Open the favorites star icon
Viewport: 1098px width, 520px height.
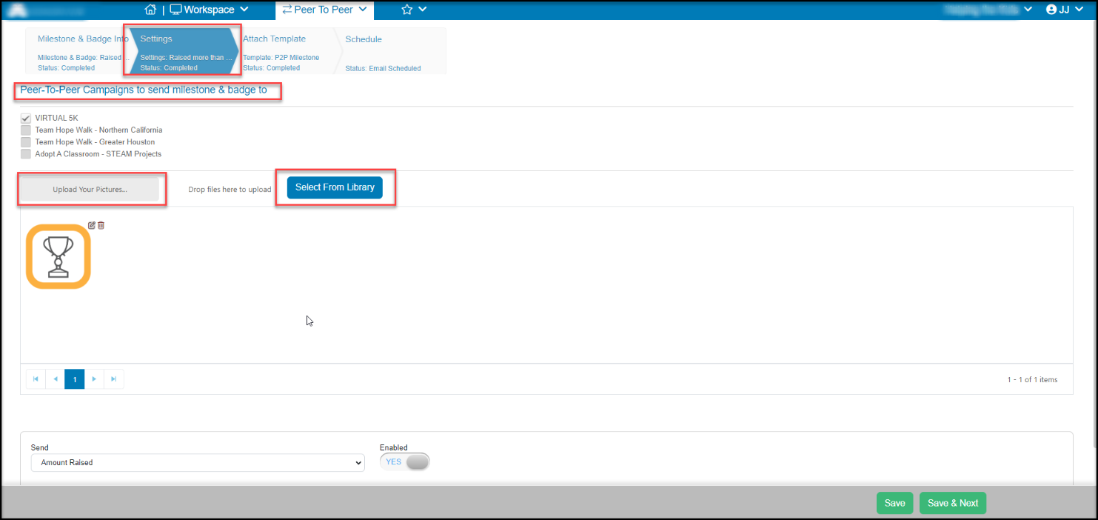[x=406, y=10]
